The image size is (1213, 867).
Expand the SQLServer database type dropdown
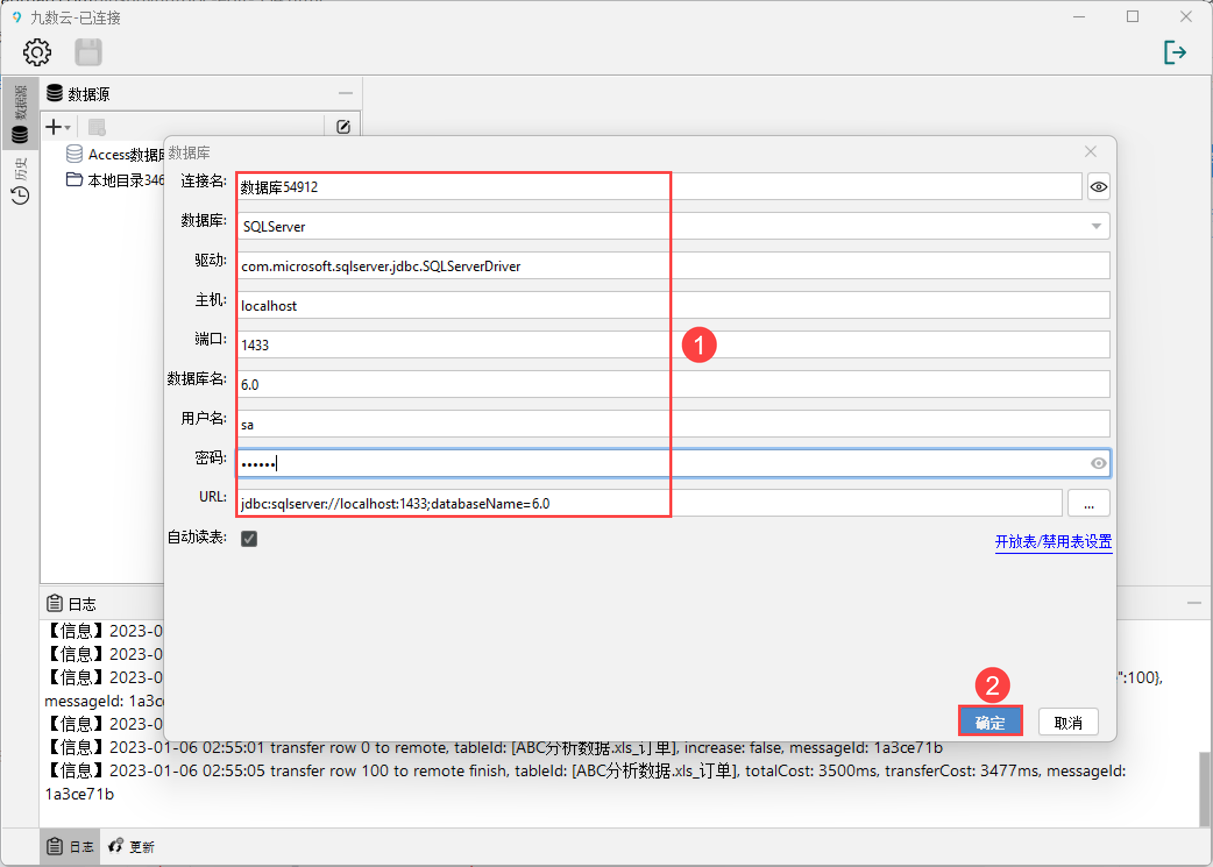(1096, 226)
